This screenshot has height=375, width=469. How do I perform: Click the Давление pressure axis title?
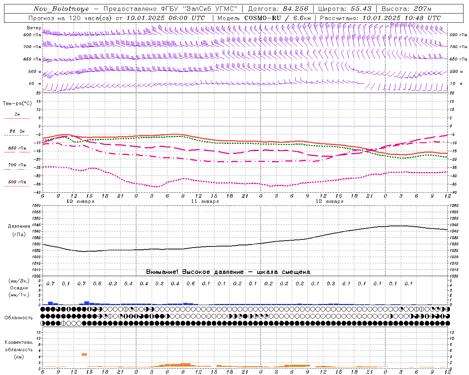click(19, 226)
